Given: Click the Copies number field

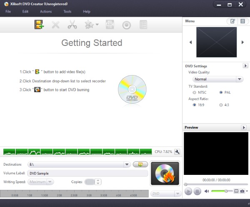Looking at the screenshot, I should (90, 182).
